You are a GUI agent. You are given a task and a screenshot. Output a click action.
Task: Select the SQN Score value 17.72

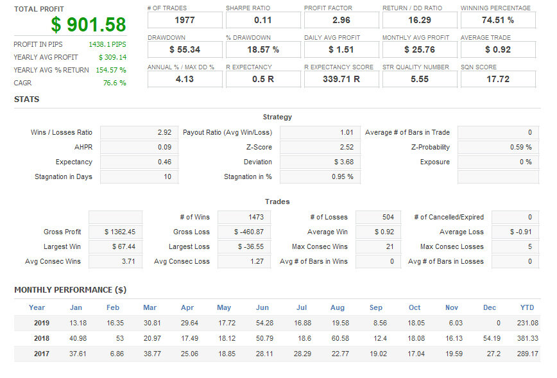(498, 79)
